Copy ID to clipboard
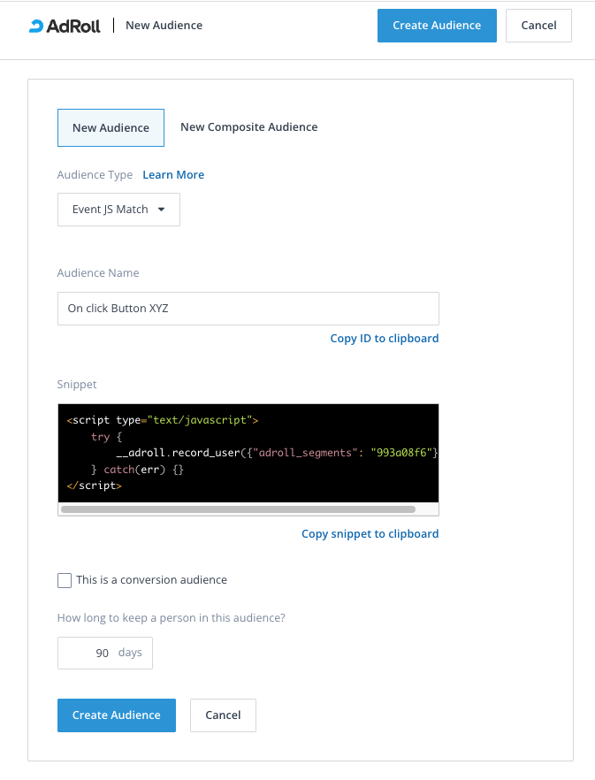The width and height of the screenshot is (595, 780). point(384,339)
